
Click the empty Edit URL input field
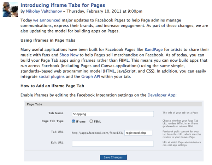point(112,143)
